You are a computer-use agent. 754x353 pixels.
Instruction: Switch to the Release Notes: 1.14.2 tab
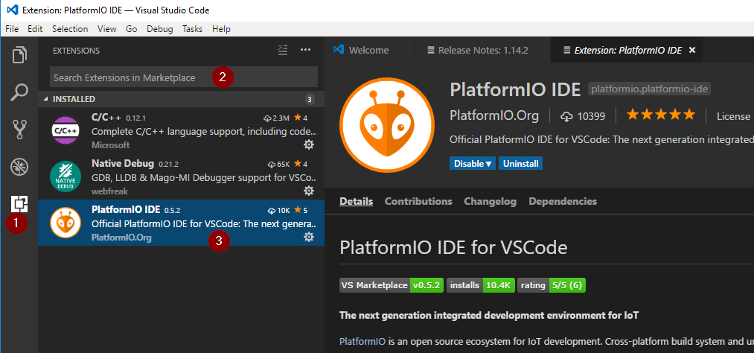pyautogui.click(x=482, y=50)
